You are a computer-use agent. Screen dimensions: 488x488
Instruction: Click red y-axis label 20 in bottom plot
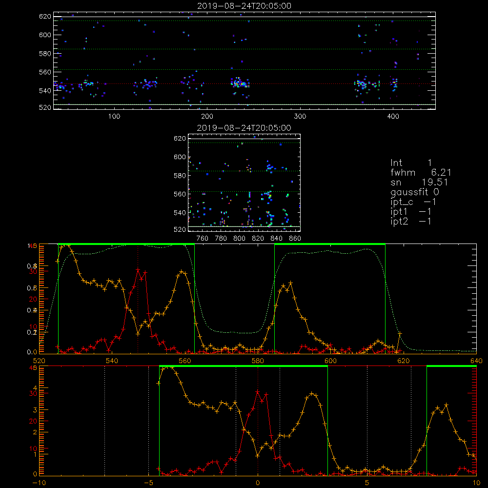pyautogui.click(x=33, y=421)
